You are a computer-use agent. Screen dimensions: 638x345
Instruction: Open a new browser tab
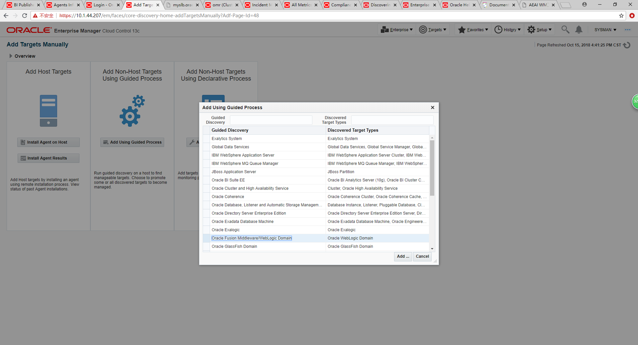pos(565,5)
